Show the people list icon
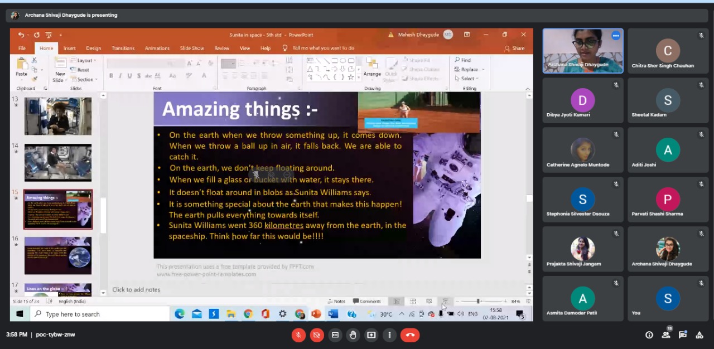The width and height of the screenshot is (714, 349). click(665, 335)
